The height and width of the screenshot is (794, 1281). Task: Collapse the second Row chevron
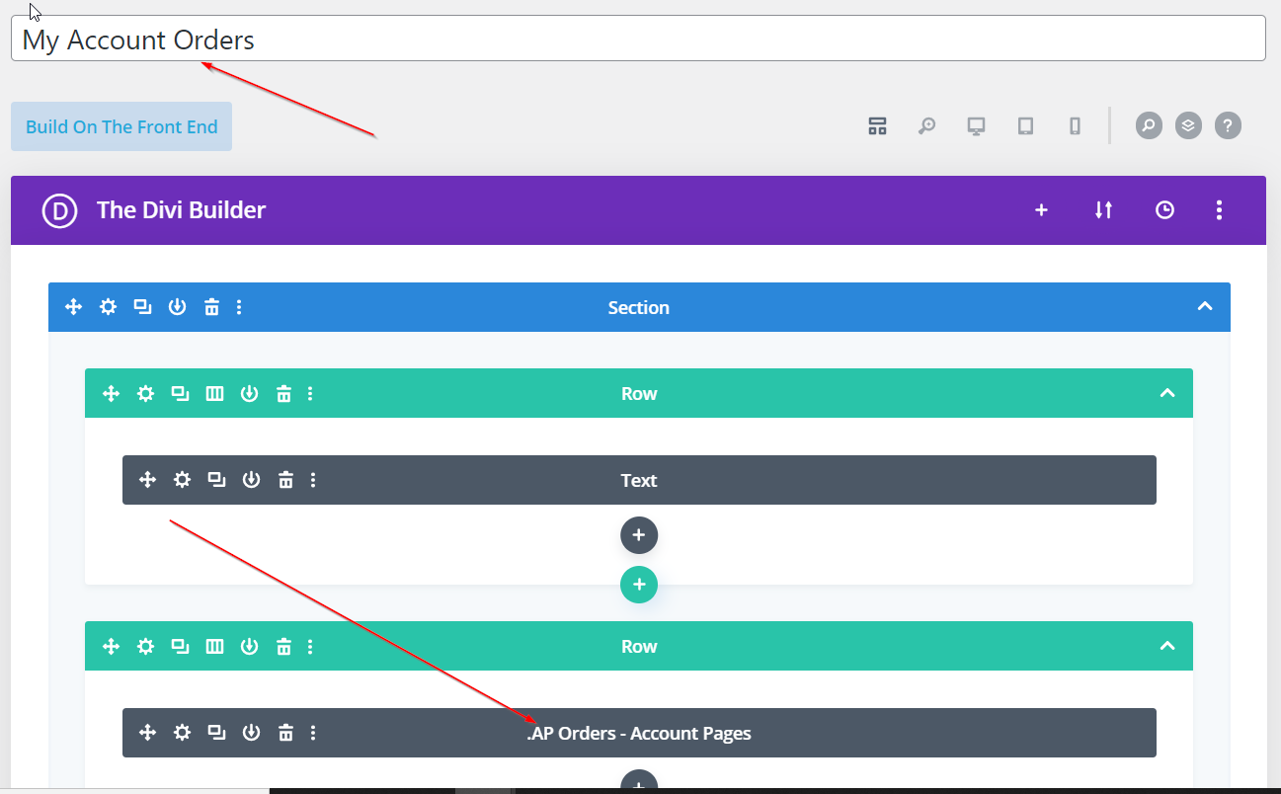click(x=1166, y=646)
